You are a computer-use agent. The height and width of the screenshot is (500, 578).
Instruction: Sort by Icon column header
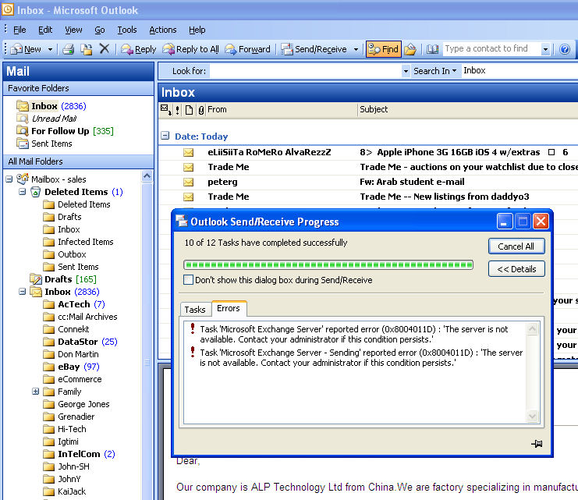pyautogui.click(x=189, y=110)
